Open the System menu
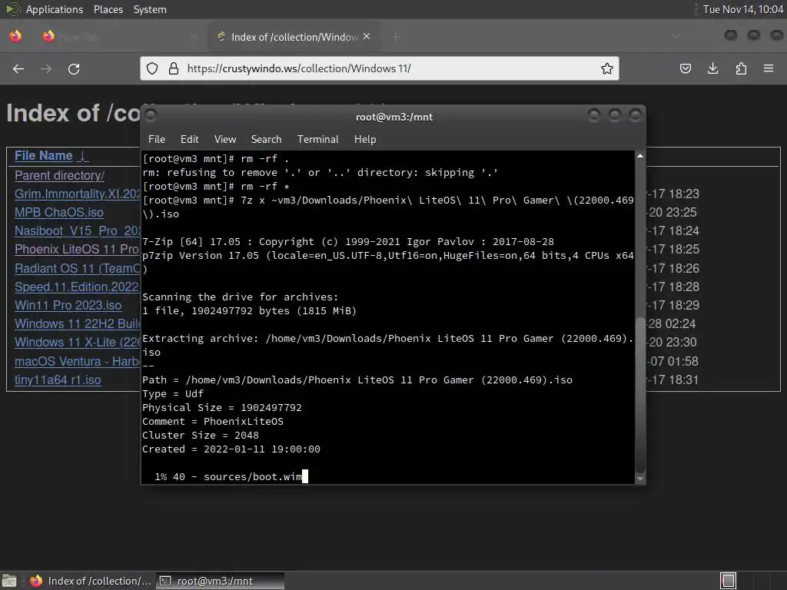 click(150, 9)
